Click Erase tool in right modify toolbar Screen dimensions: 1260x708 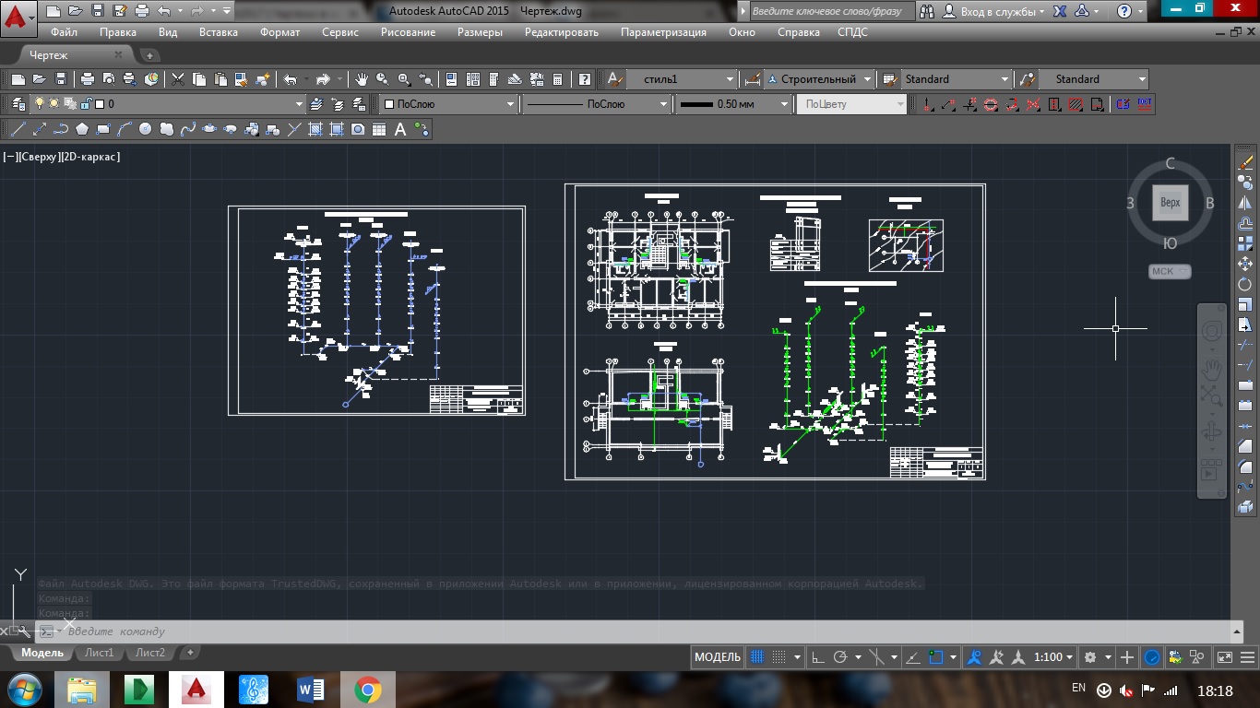pyautogui.click(x=1245, y=161)
